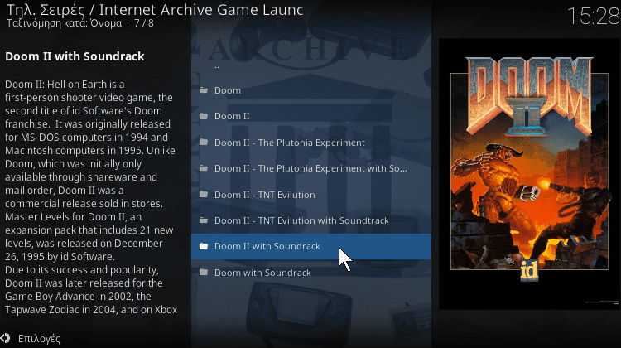Click the folder icon beside Doom II
The image size is (621, 348).
[x=204, y=116]
